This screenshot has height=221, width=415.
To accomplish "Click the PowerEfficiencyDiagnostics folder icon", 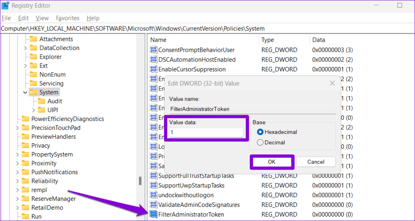I will tap(25, 119).
